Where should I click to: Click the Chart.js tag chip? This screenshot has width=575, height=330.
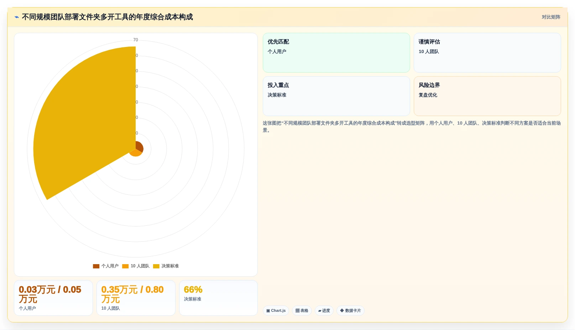[x=276, y=311]
